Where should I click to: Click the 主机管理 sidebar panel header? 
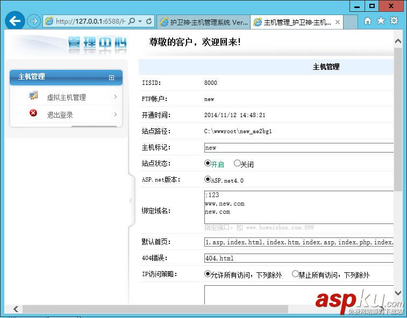(x=66, y=77)
